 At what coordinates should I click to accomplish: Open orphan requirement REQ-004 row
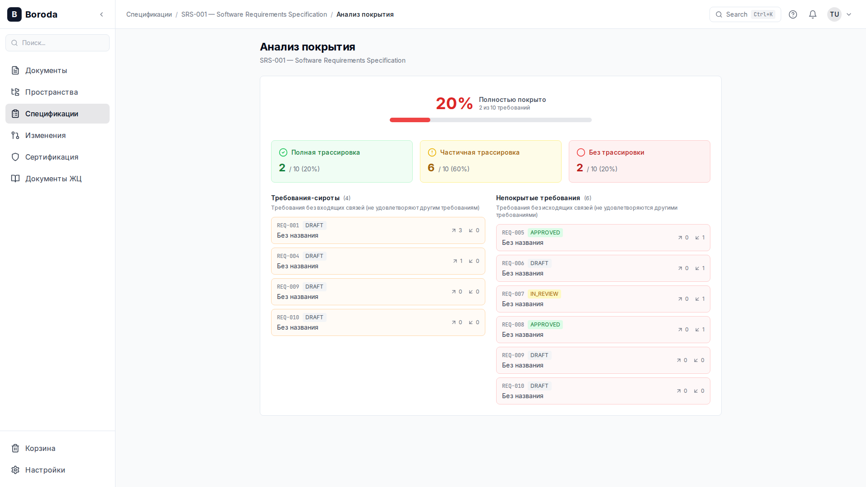(378, 261)
